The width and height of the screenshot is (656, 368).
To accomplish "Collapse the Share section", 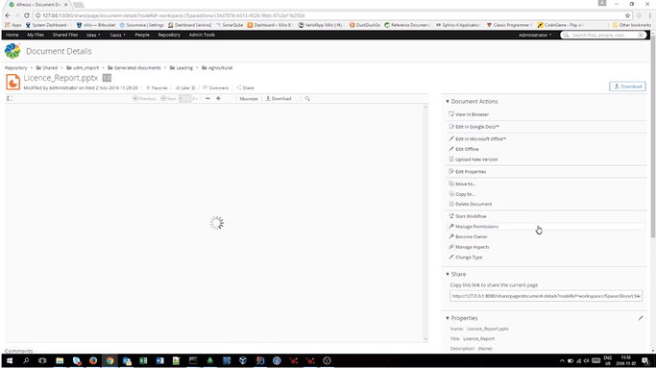I will click(x=448, y=274).
